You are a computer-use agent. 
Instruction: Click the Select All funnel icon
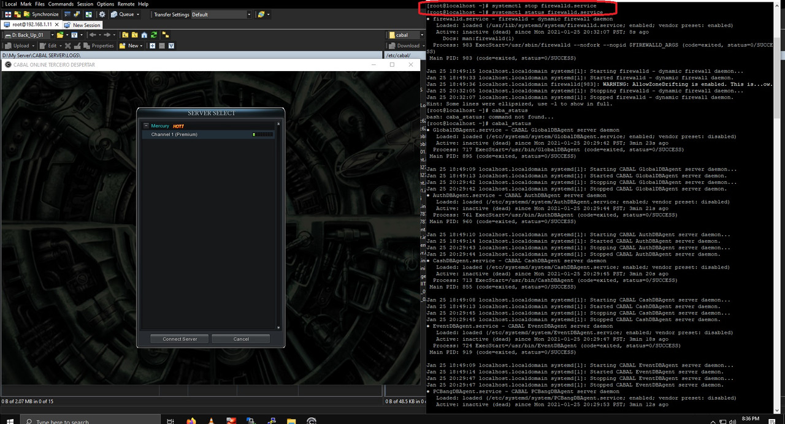point(171,45)
